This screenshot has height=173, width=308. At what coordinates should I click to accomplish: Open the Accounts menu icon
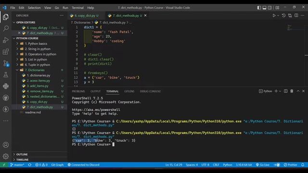[6, 145]
